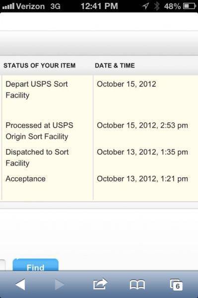
Task: Tap the signal strength bars
Action: point(8,6)
